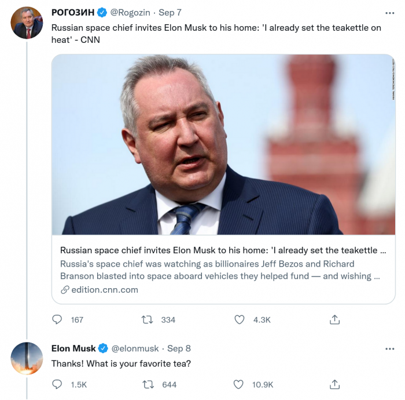Click the @elonmusk handle
Viewport: 405px width, 400px height.
tap(135, 348)
